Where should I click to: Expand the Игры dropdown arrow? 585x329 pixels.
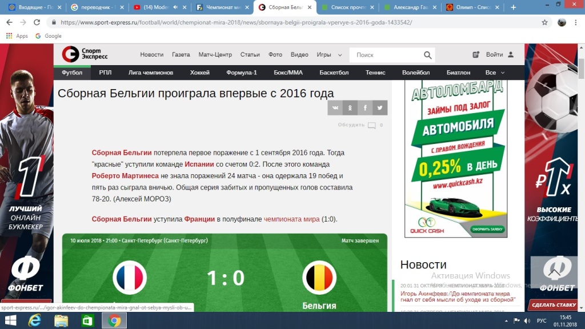[340, 55]
